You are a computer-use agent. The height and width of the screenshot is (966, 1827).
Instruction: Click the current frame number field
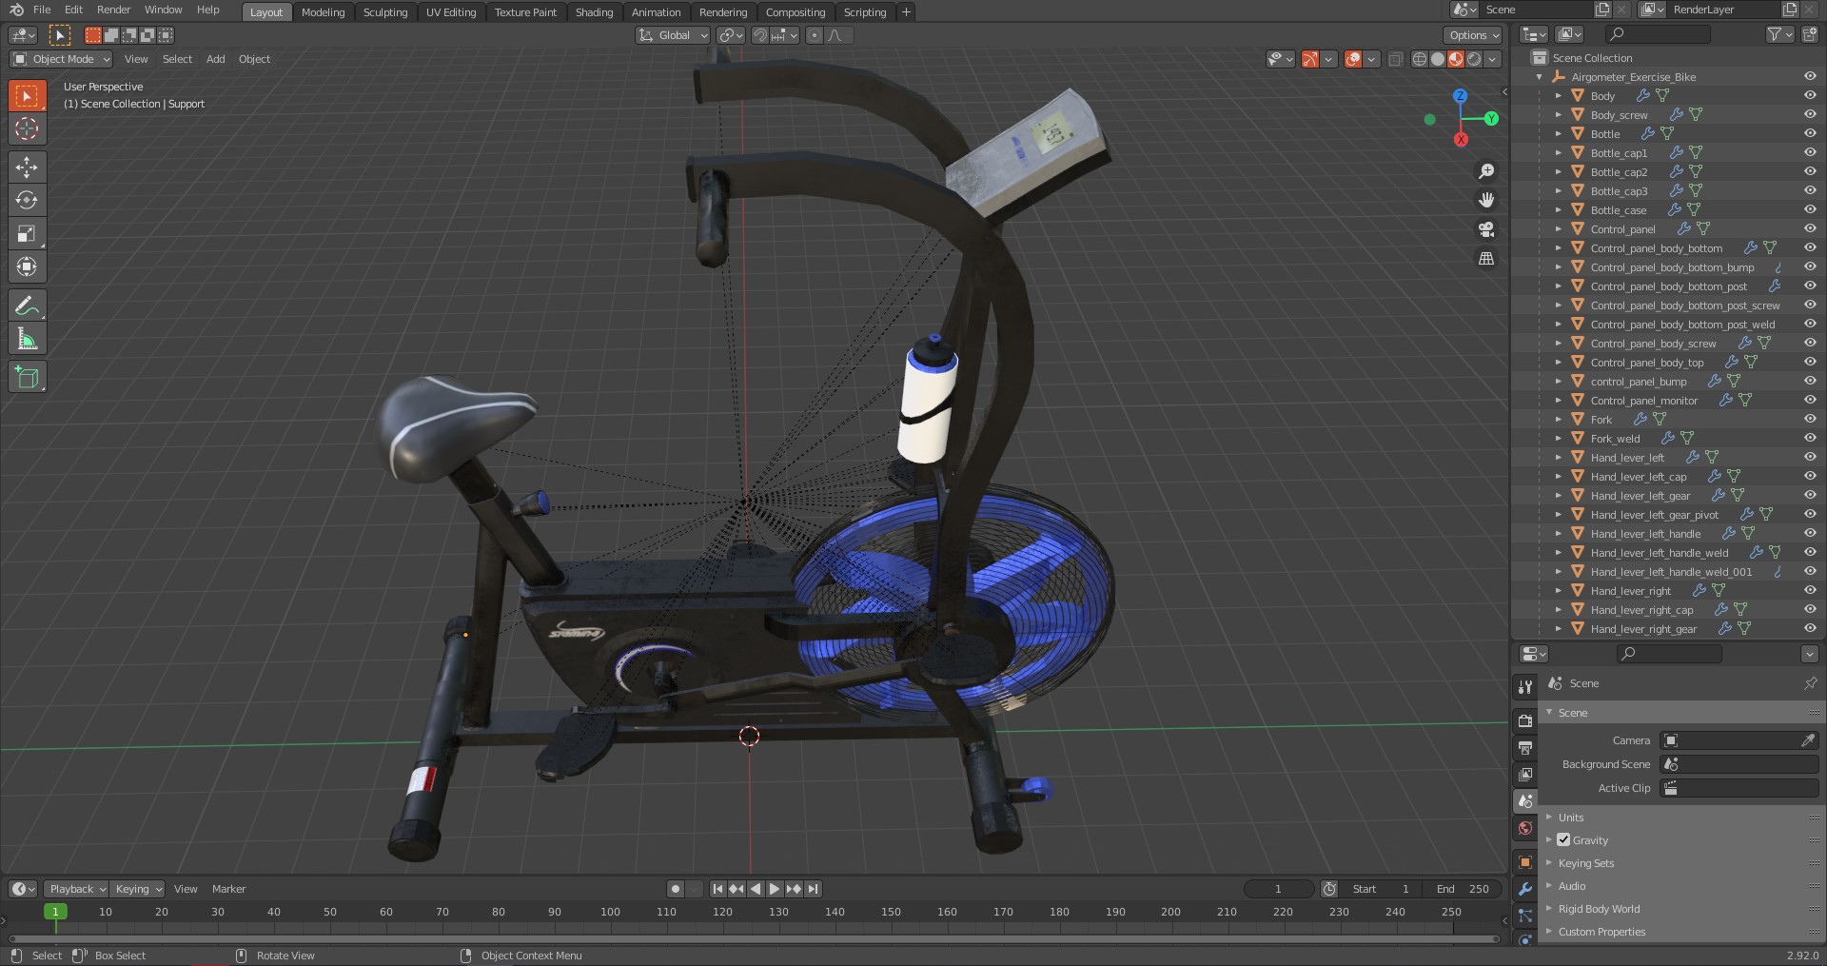1278,889
